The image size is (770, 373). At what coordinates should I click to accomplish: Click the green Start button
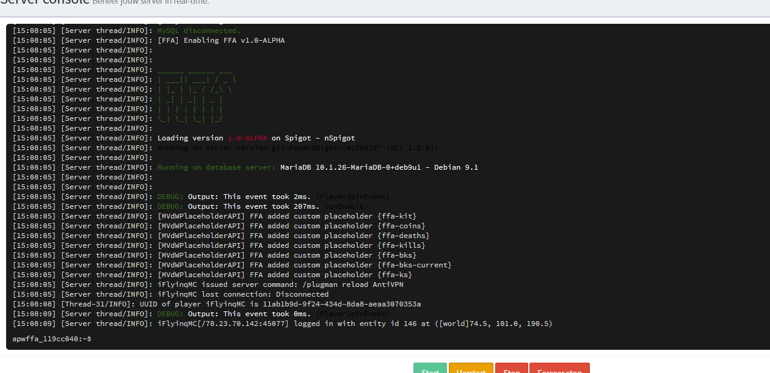pos(430,368)
